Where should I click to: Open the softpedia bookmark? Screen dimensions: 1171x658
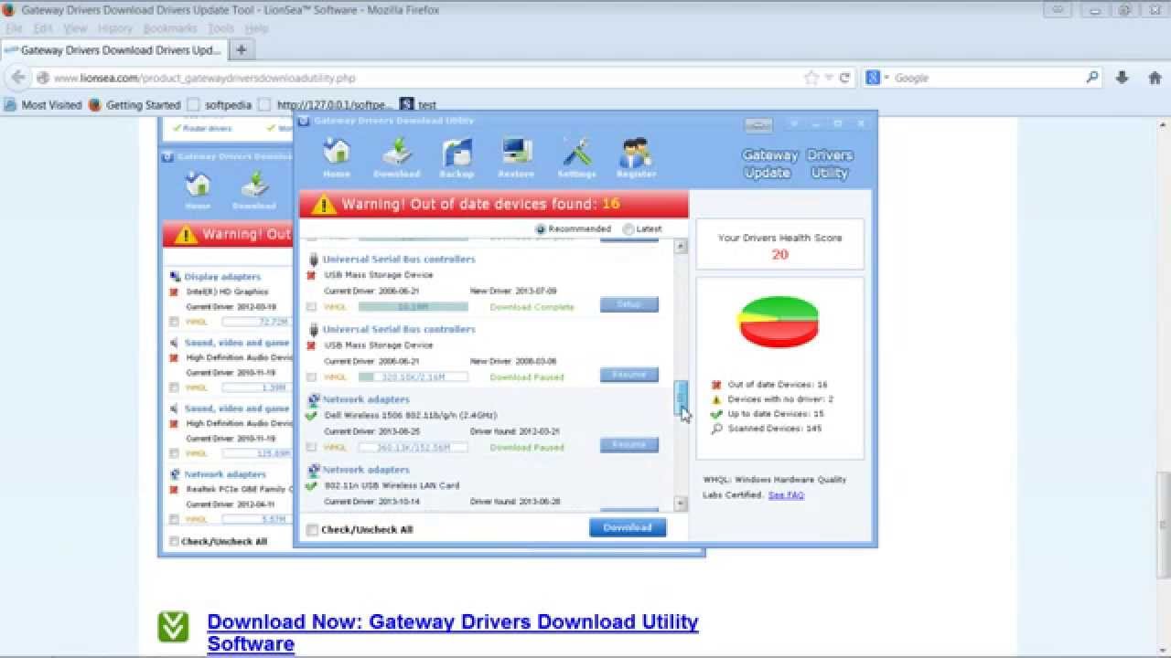(x=220, y=105)
